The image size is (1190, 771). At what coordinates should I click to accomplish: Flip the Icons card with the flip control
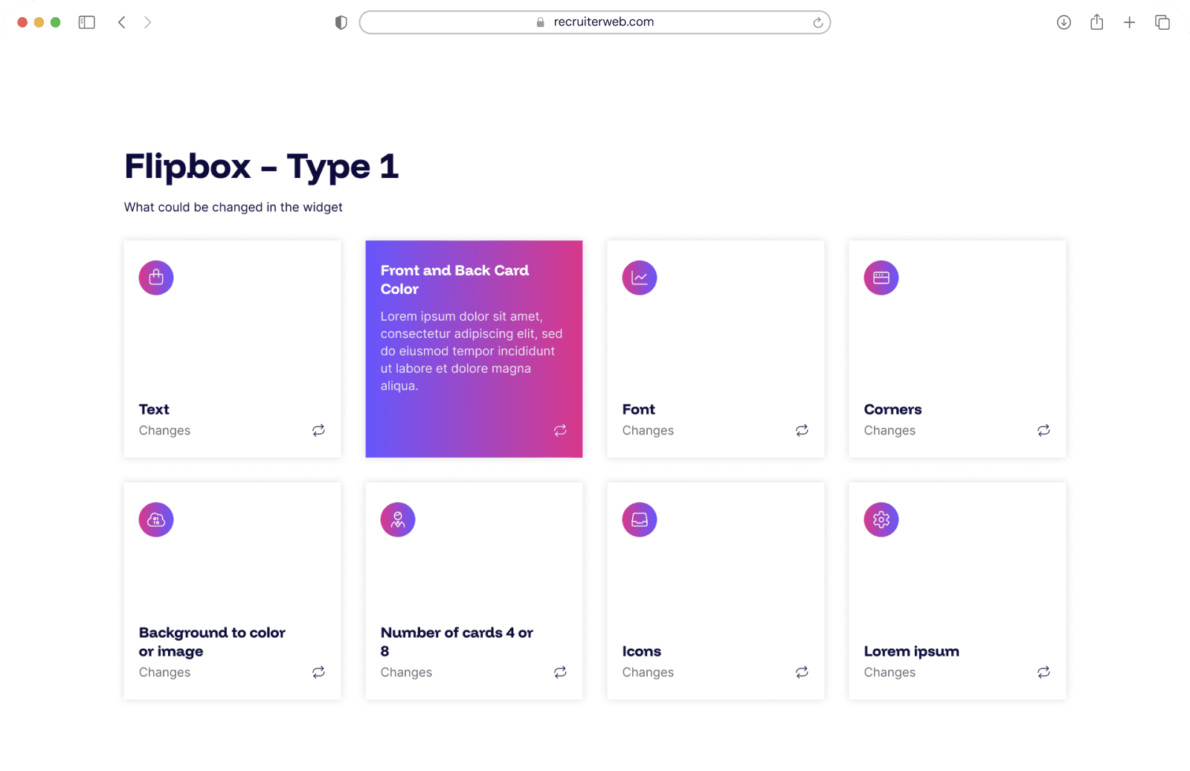point(802,672)
